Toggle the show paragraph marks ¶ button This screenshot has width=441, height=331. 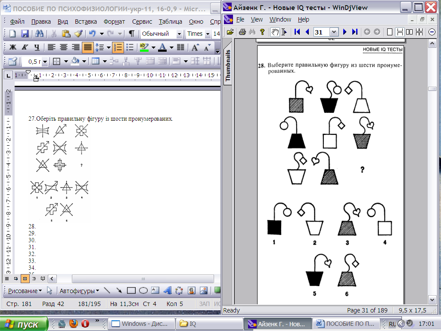point(131,34)
